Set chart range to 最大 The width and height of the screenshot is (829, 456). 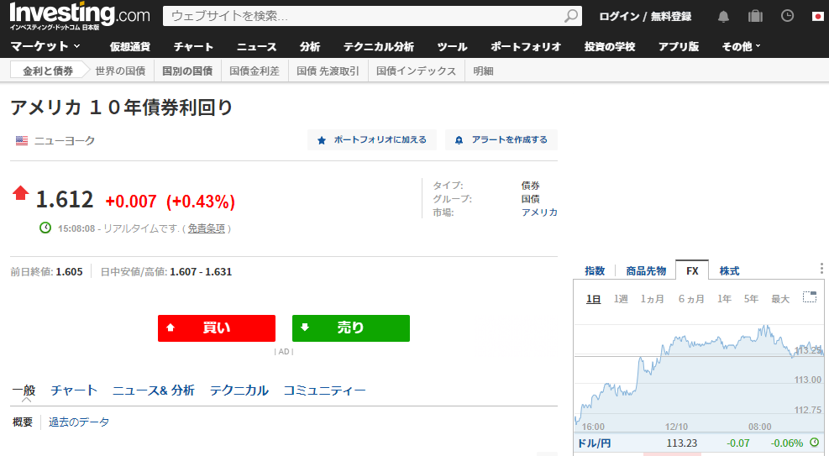[x=780, y=299]
